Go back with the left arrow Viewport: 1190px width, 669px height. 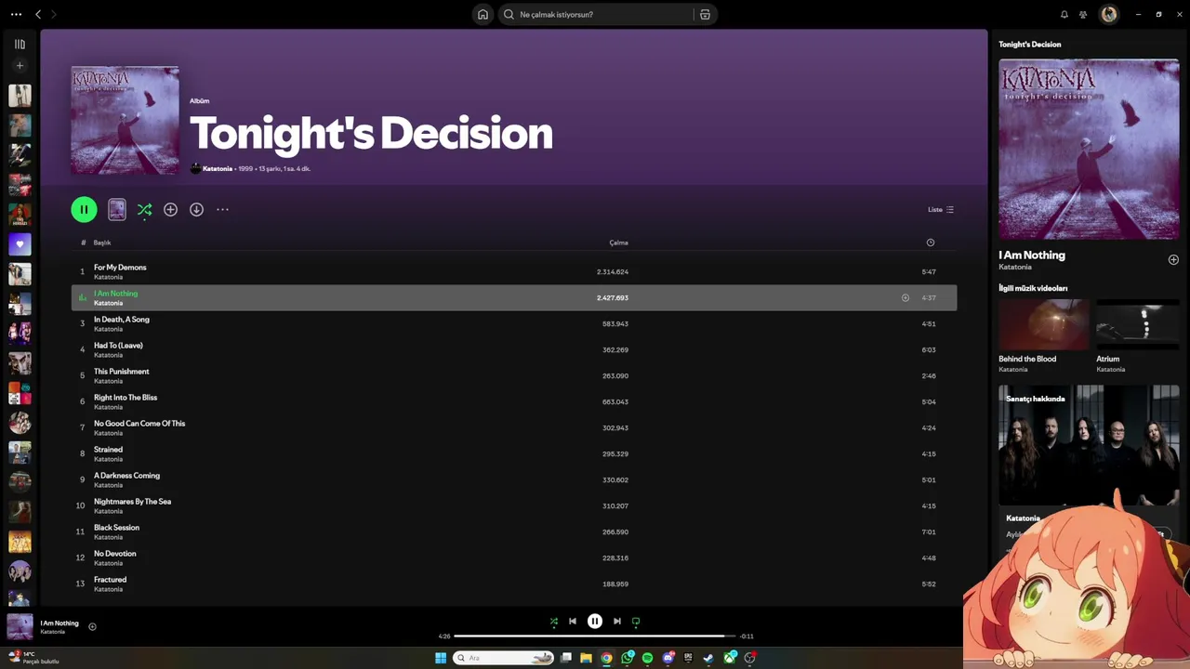click(x=38, y=14)
